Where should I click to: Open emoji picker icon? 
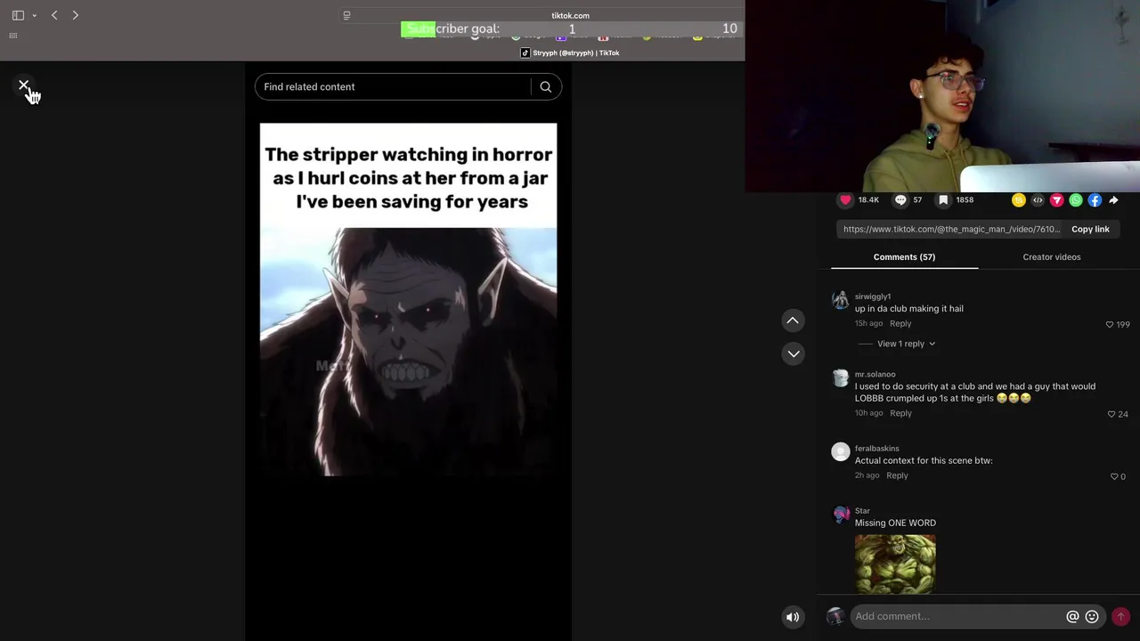[x=1092, y=616]
